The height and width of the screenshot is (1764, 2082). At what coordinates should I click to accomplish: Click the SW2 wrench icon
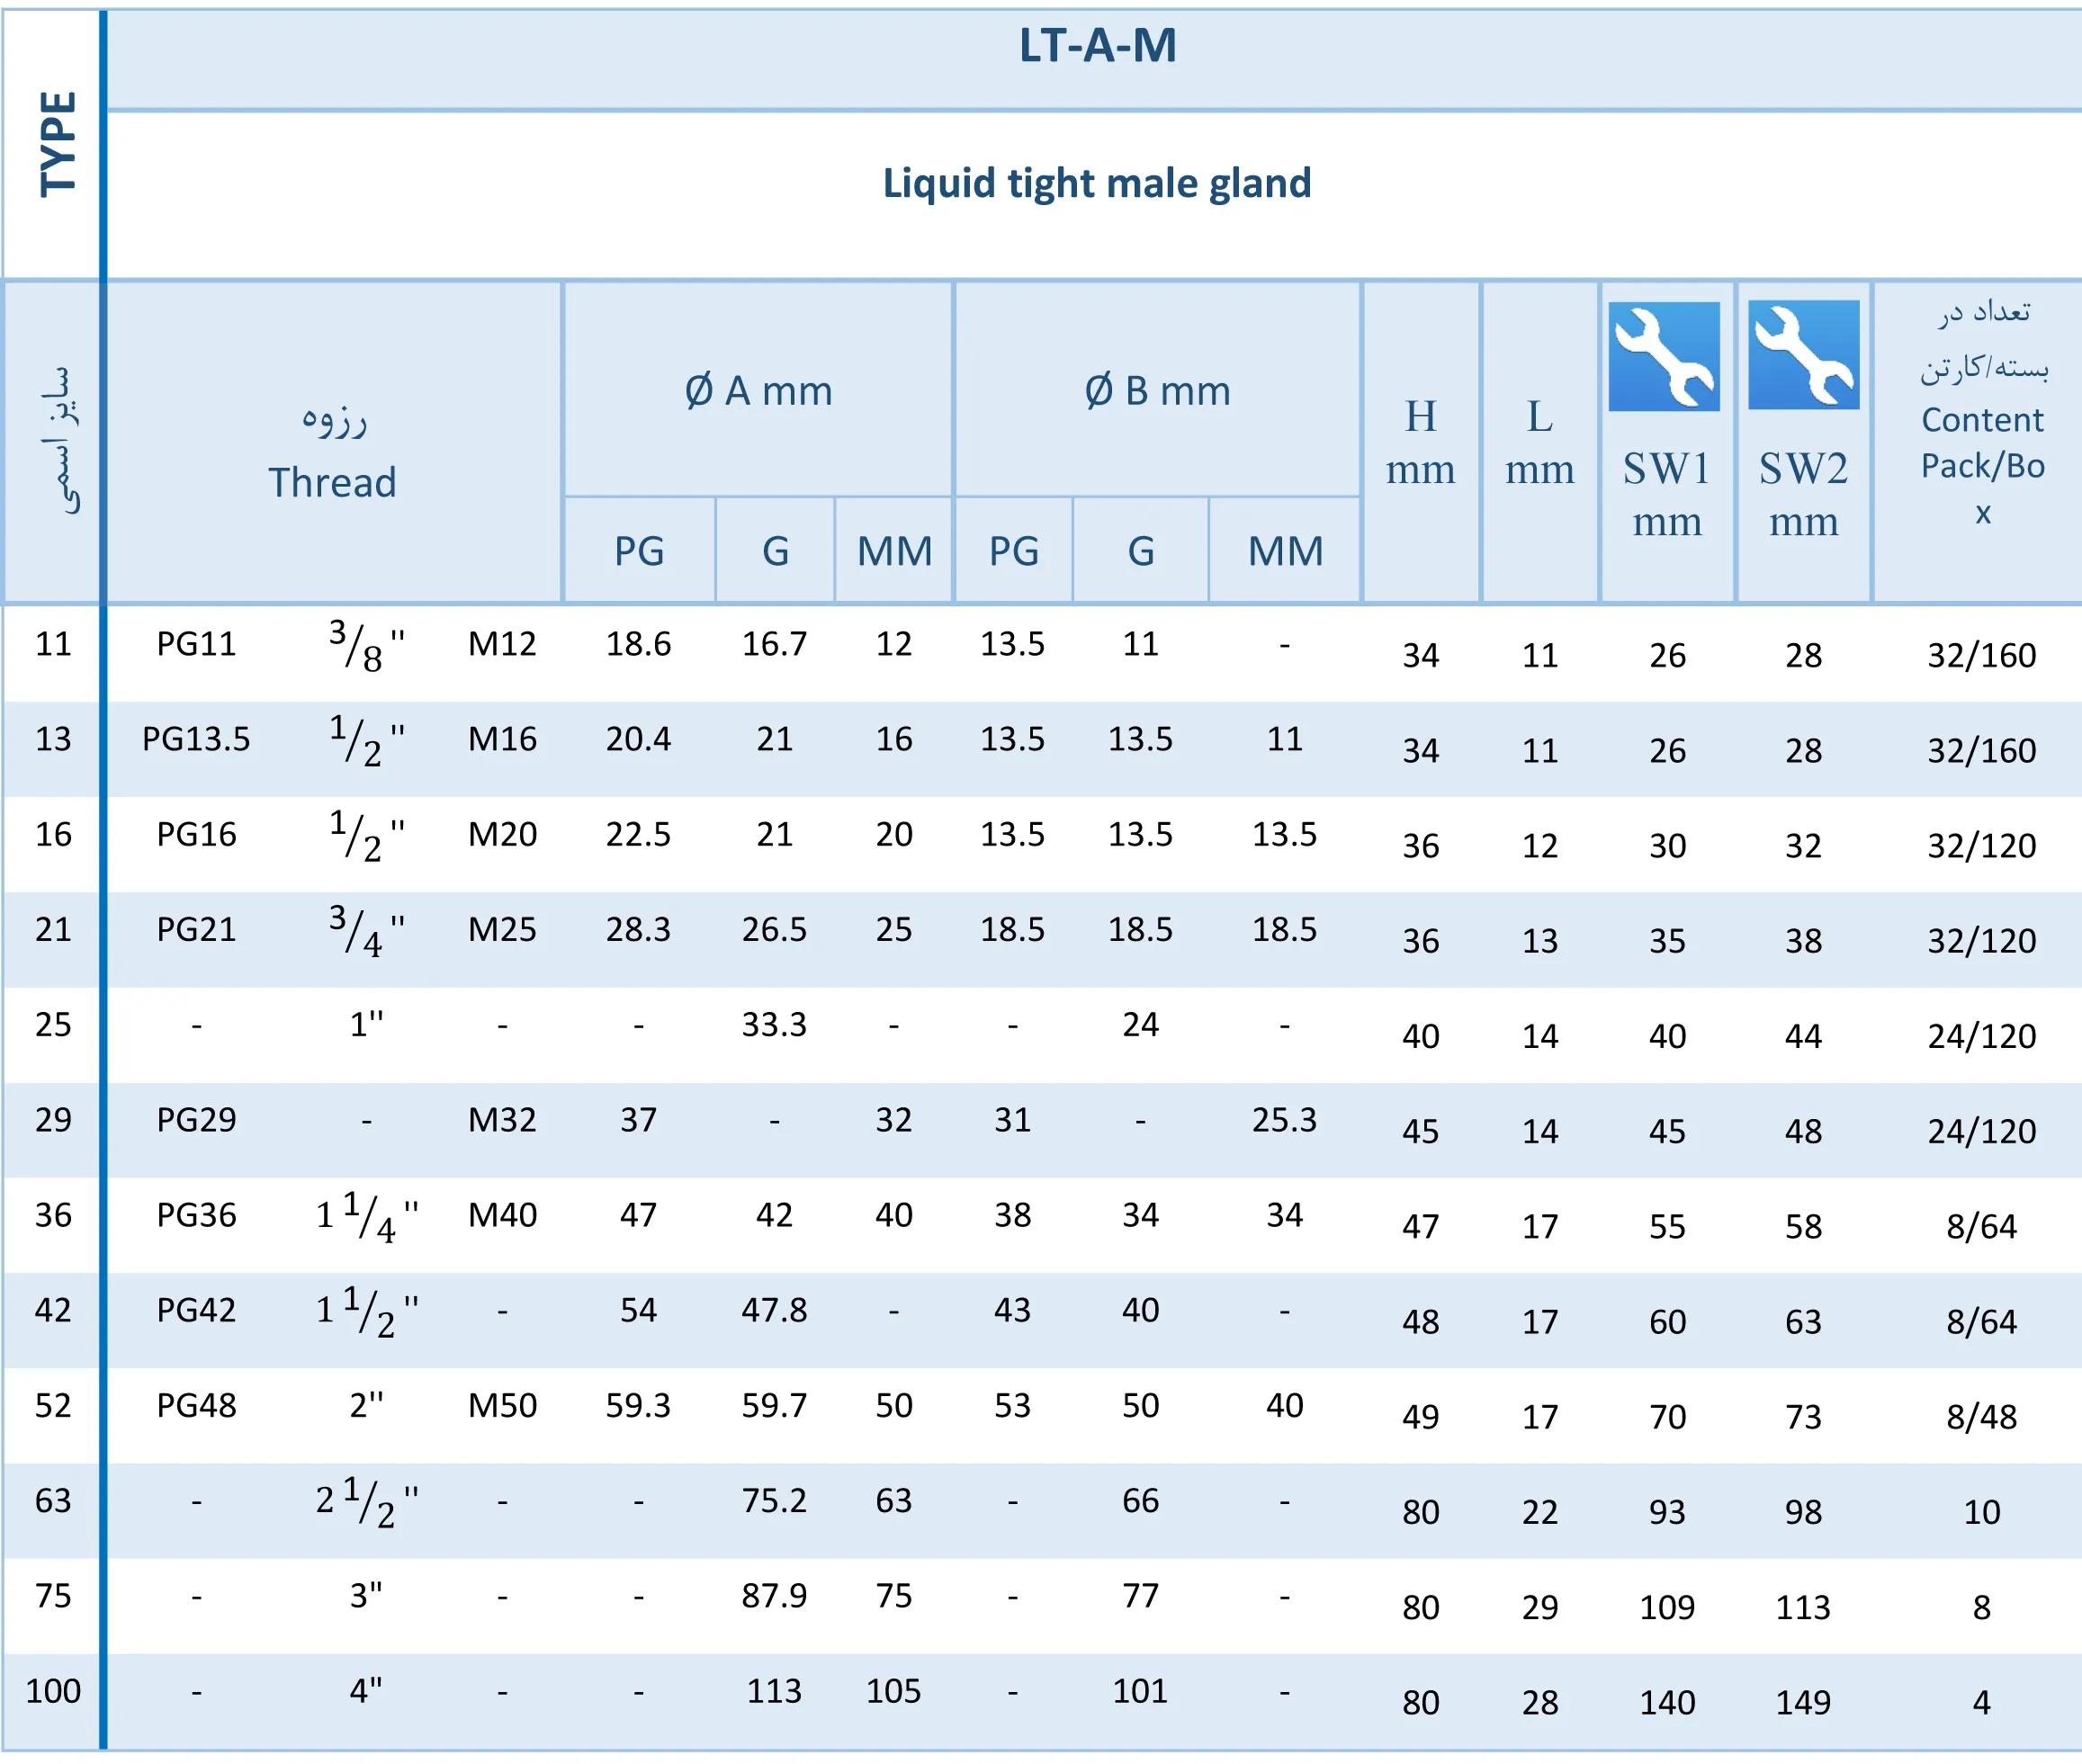(1802, 355)
